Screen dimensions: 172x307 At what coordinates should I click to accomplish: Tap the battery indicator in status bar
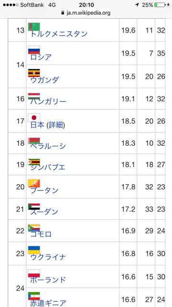(160, 5)
